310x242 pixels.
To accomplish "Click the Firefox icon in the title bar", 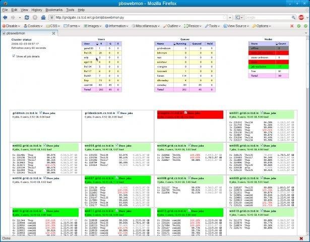I will 6,4.
